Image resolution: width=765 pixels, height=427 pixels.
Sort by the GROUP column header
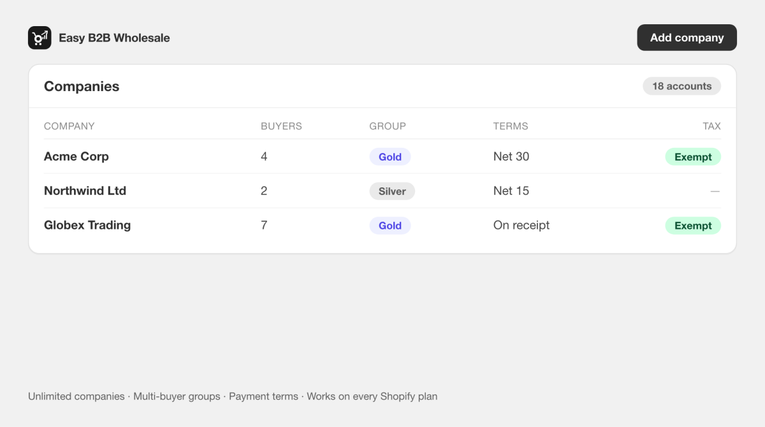tap(388, 126)
